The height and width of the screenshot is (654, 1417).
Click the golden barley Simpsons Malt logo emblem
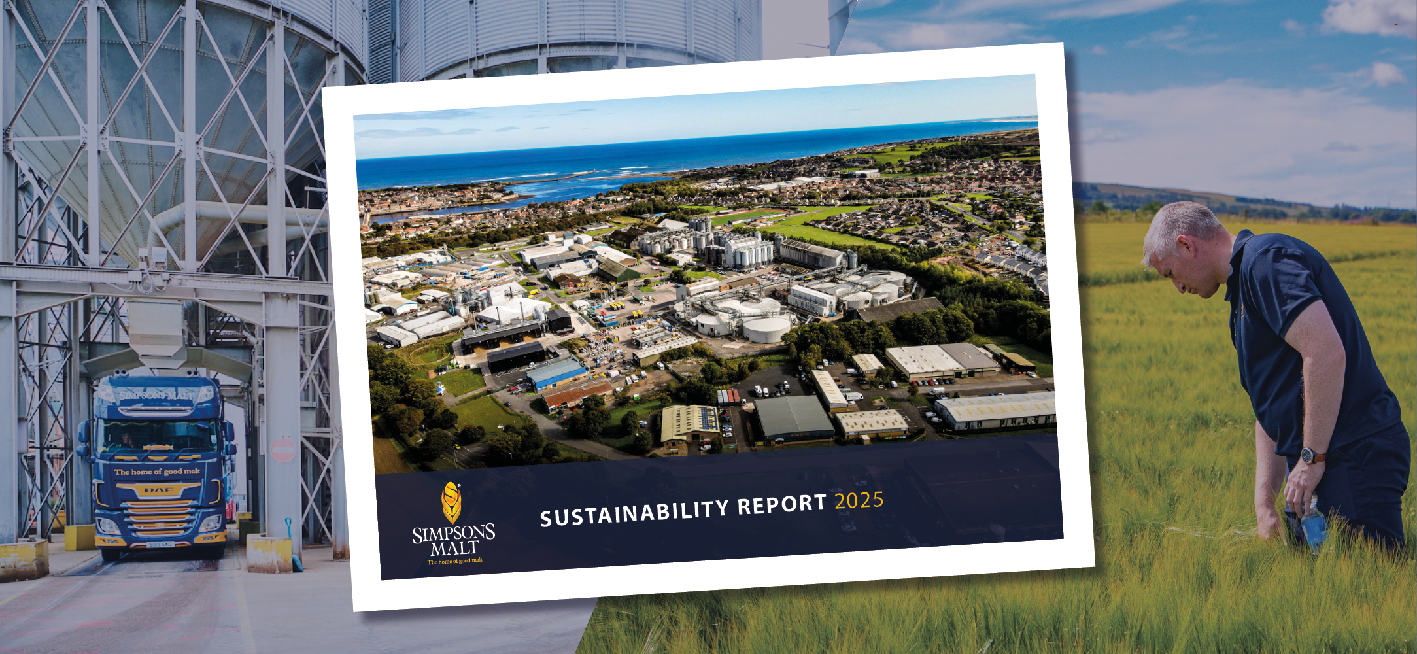(451, 502)
